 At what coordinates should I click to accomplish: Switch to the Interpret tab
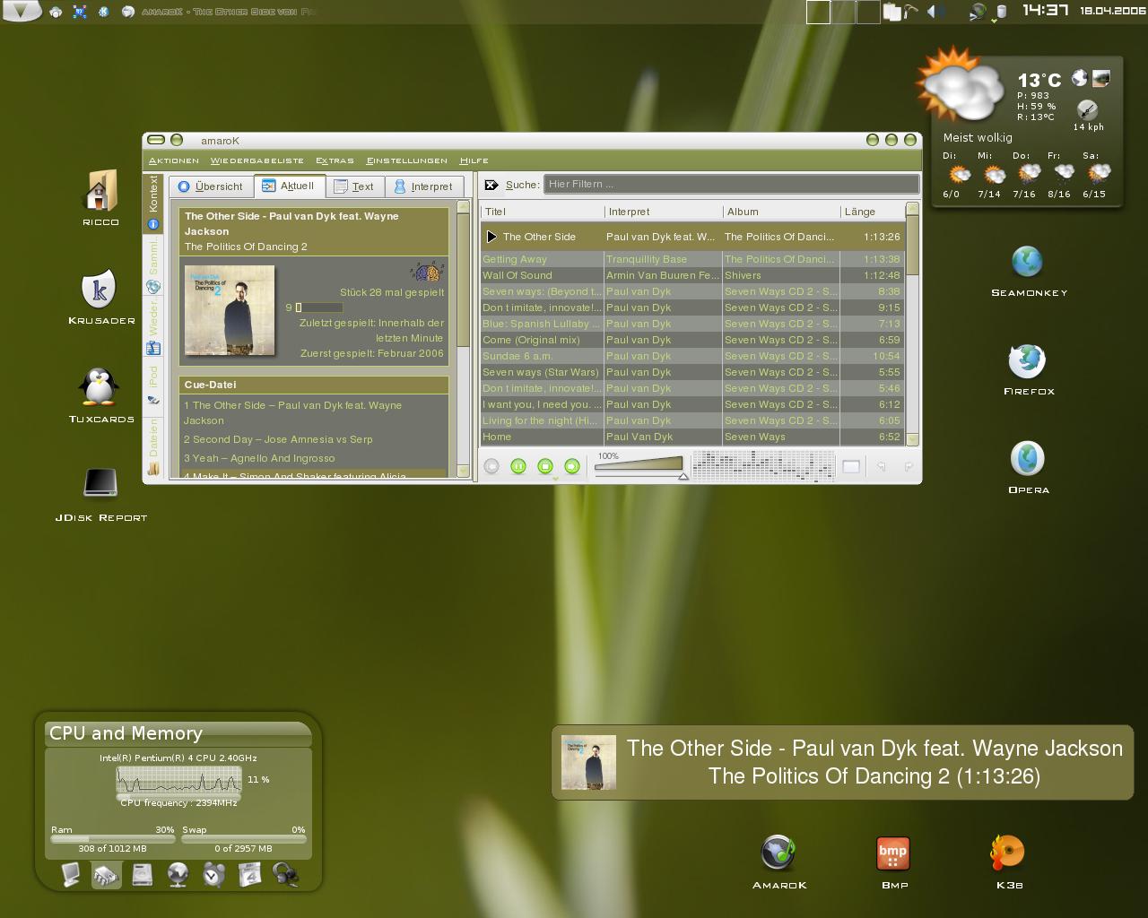click(424, 186)
